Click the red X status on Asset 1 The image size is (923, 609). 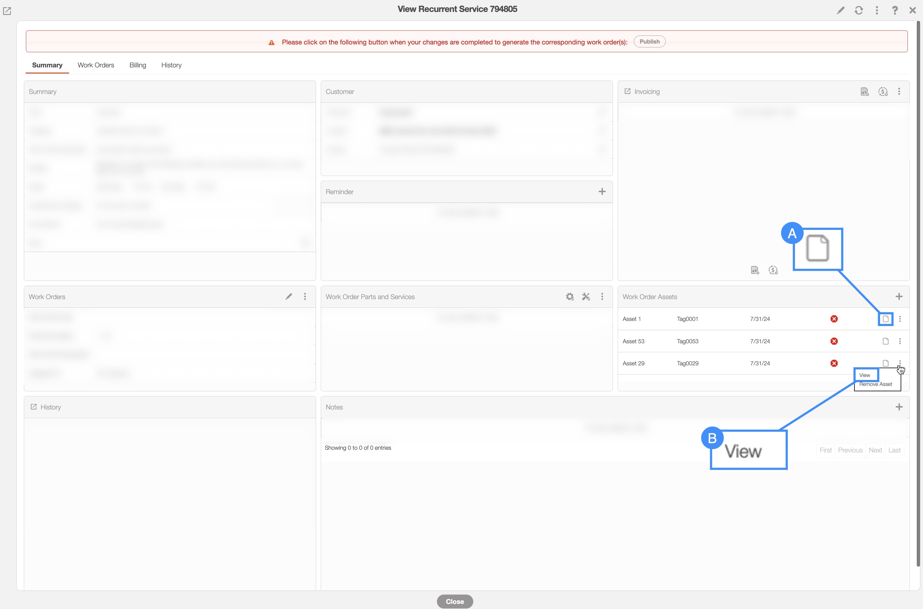(834, 319)
